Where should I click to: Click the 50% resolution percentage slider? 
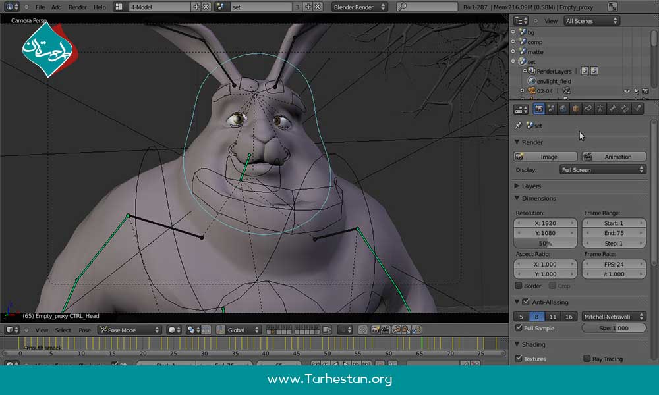(x=545, y=244)
